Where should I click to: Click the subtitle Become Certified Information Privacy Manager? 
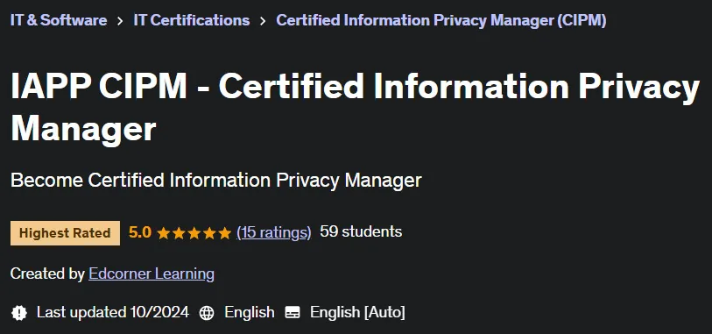click(x=216, y=181)
